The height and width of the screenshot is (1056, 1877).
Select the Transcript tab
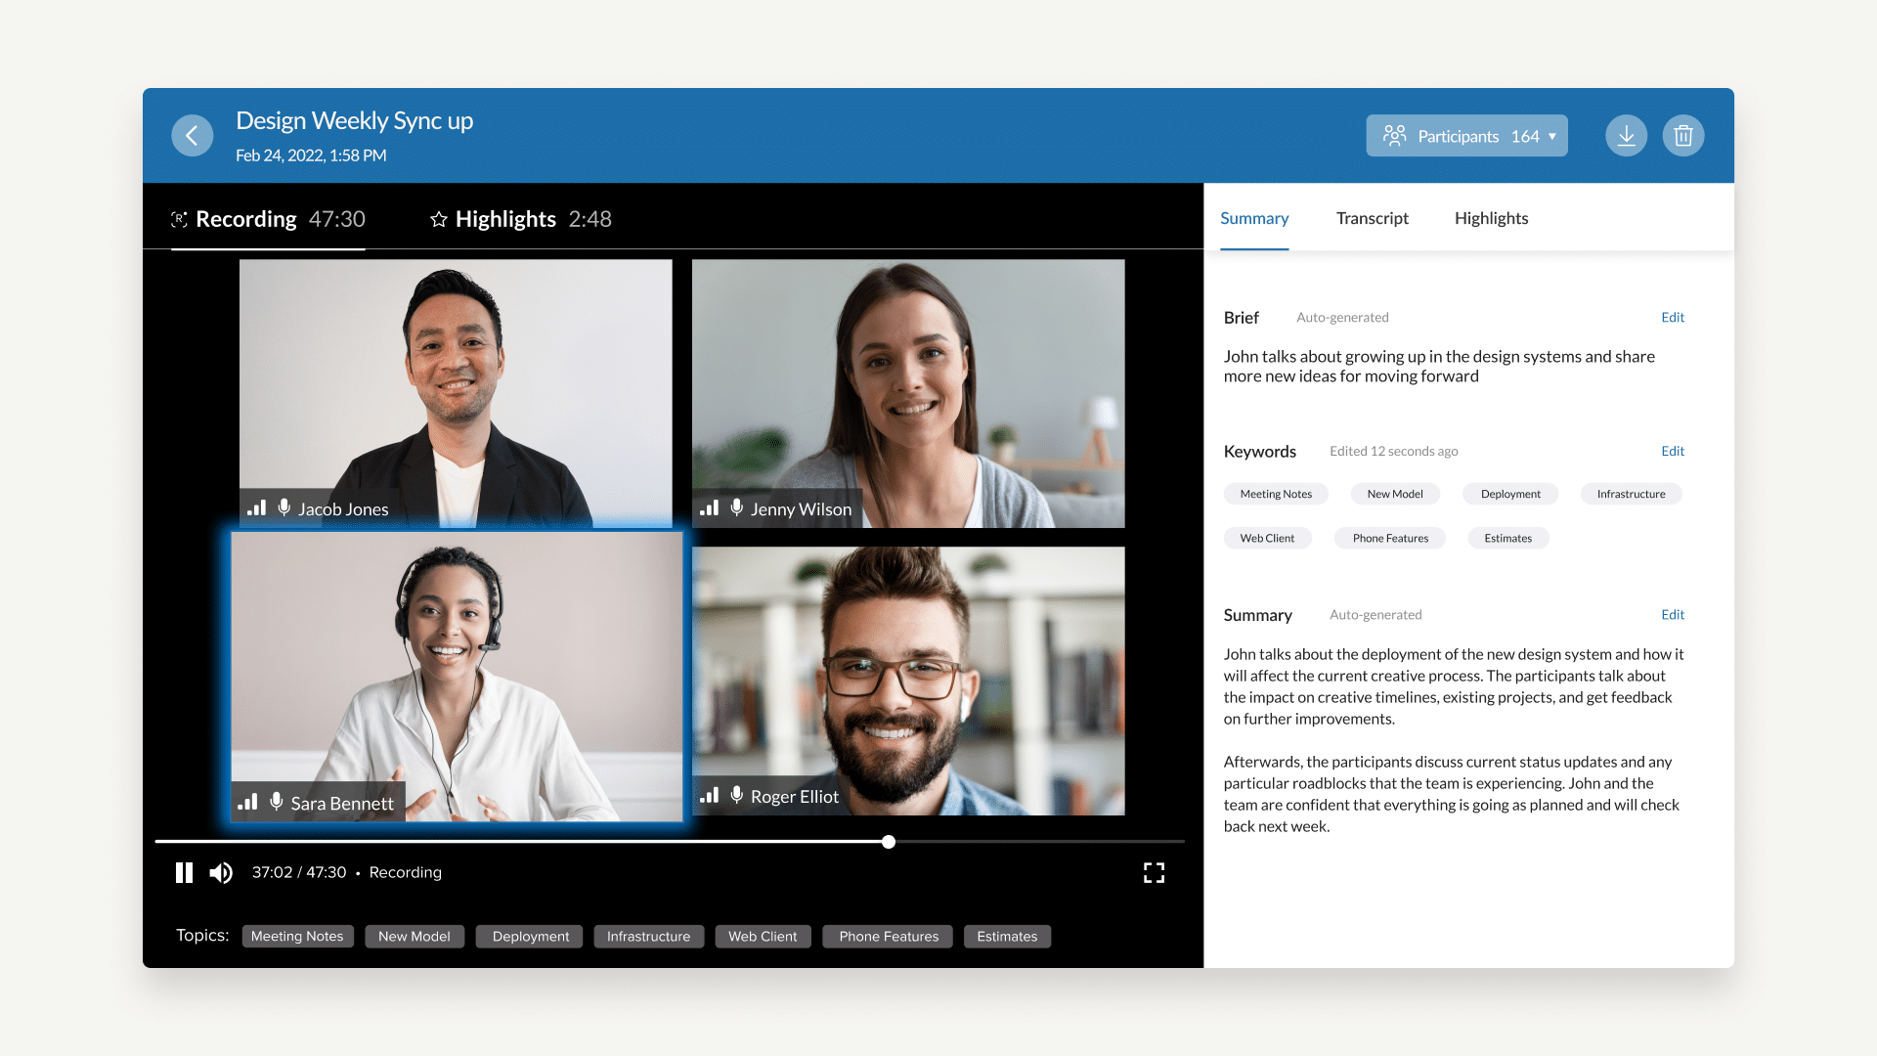point(1371,217)
